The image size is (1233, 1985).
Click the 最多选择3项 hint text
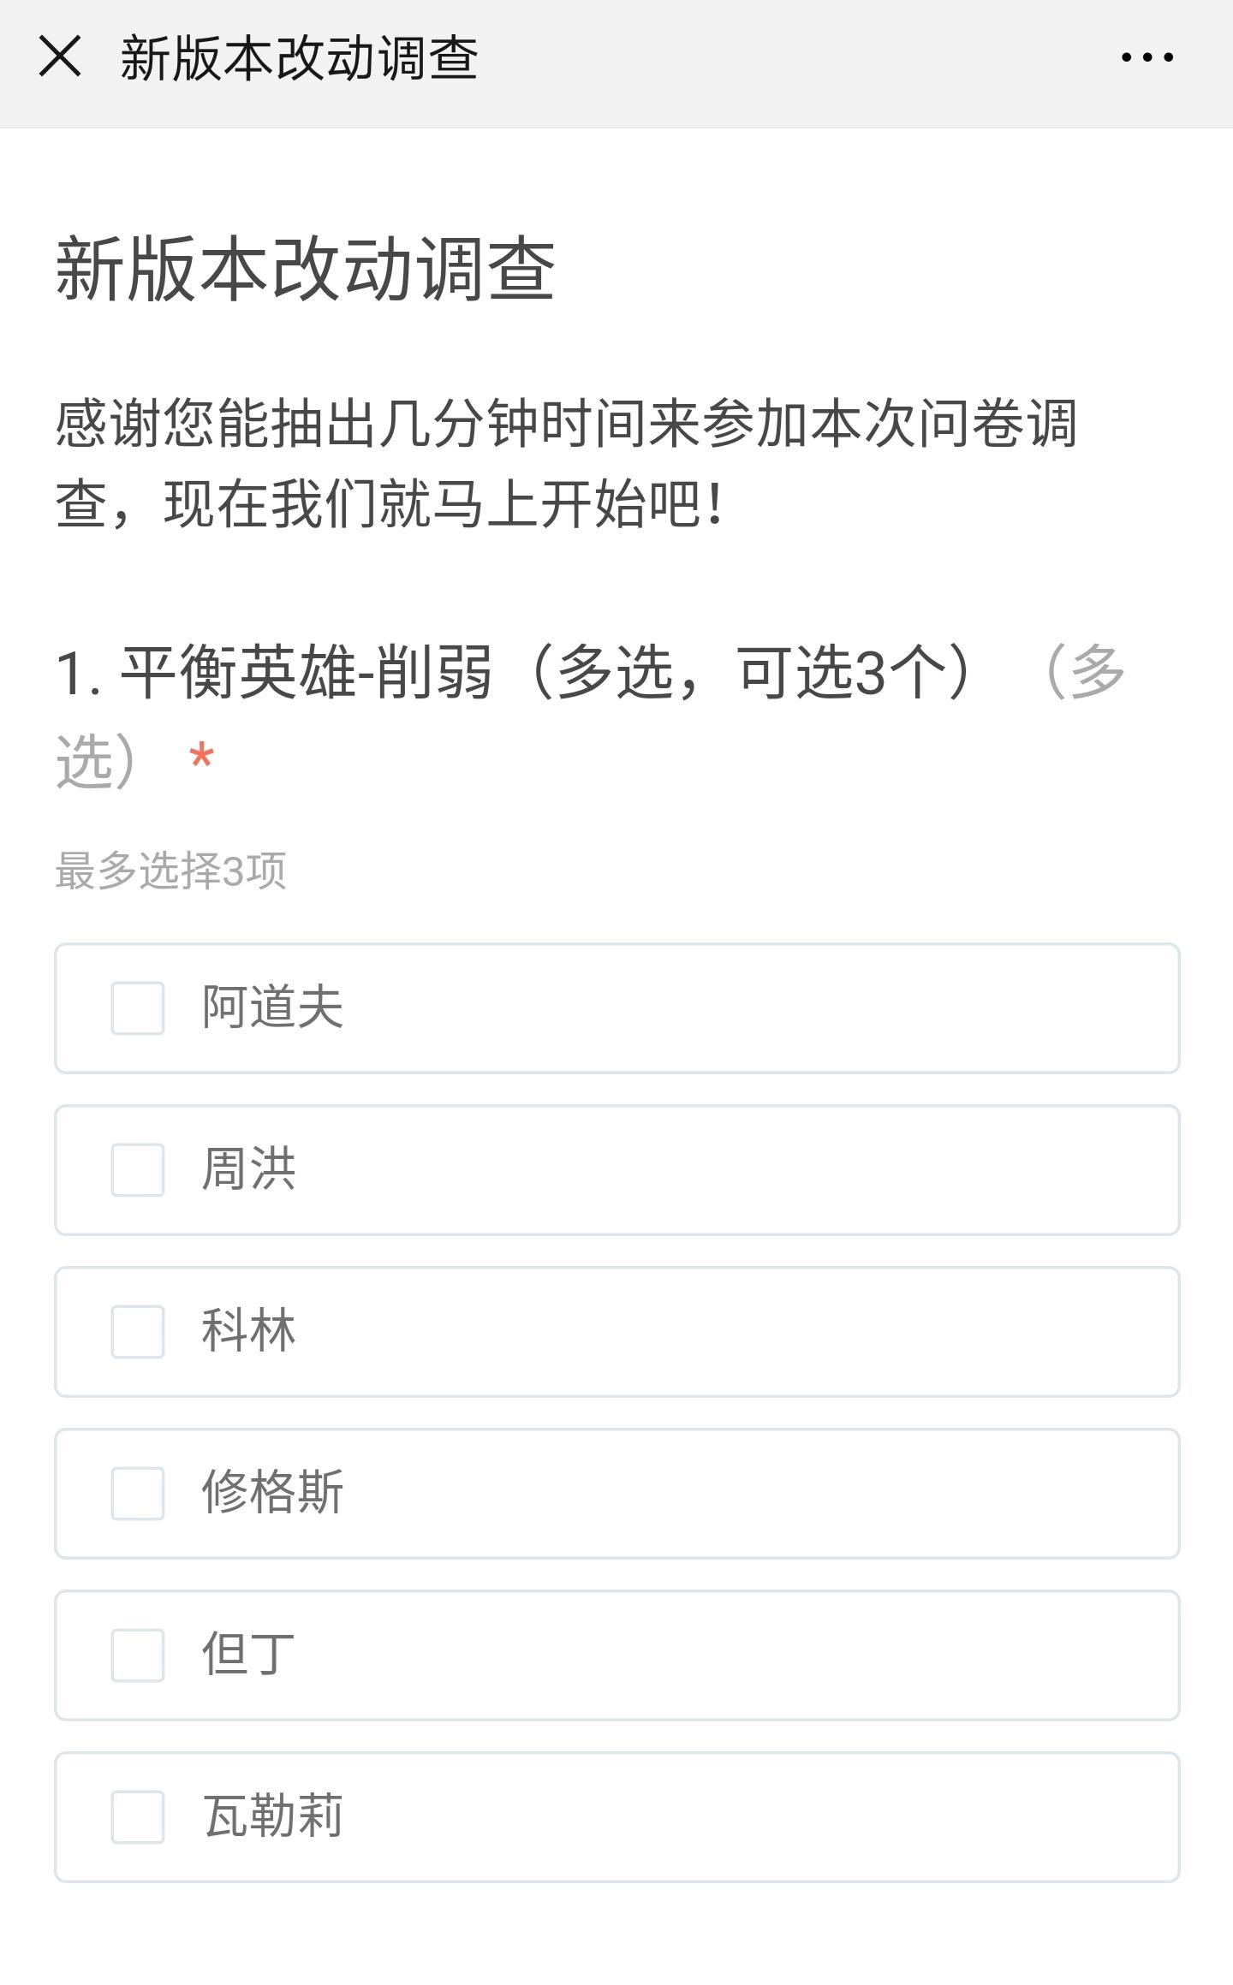(170, 871)
